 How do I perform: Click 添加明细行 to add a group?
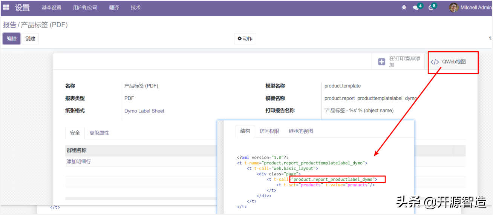(x=79, y=161)
